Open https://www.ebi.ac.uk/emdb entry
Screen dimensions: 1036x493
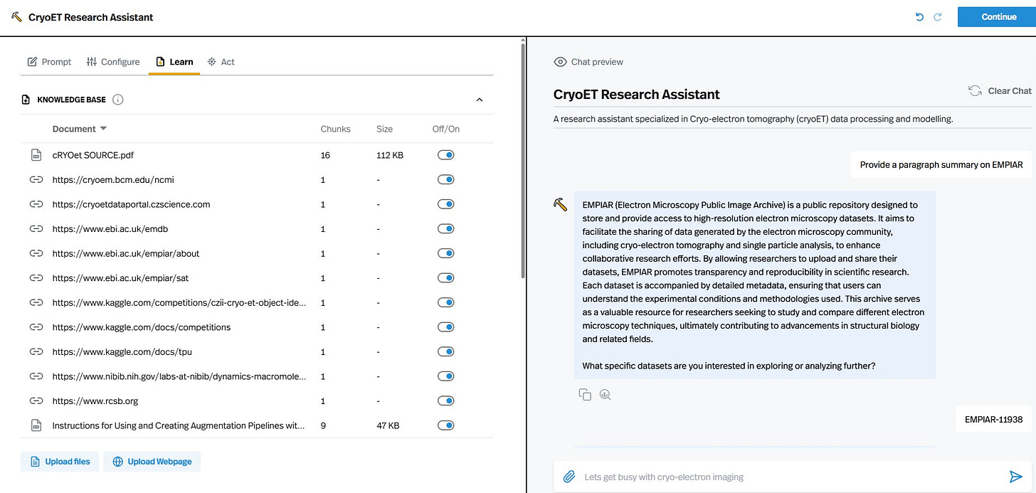coord(110,229)
